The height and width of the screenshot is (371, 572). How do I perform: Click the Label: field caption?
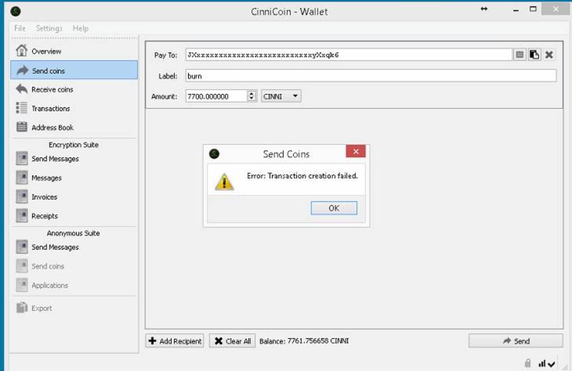pos(168,76)
